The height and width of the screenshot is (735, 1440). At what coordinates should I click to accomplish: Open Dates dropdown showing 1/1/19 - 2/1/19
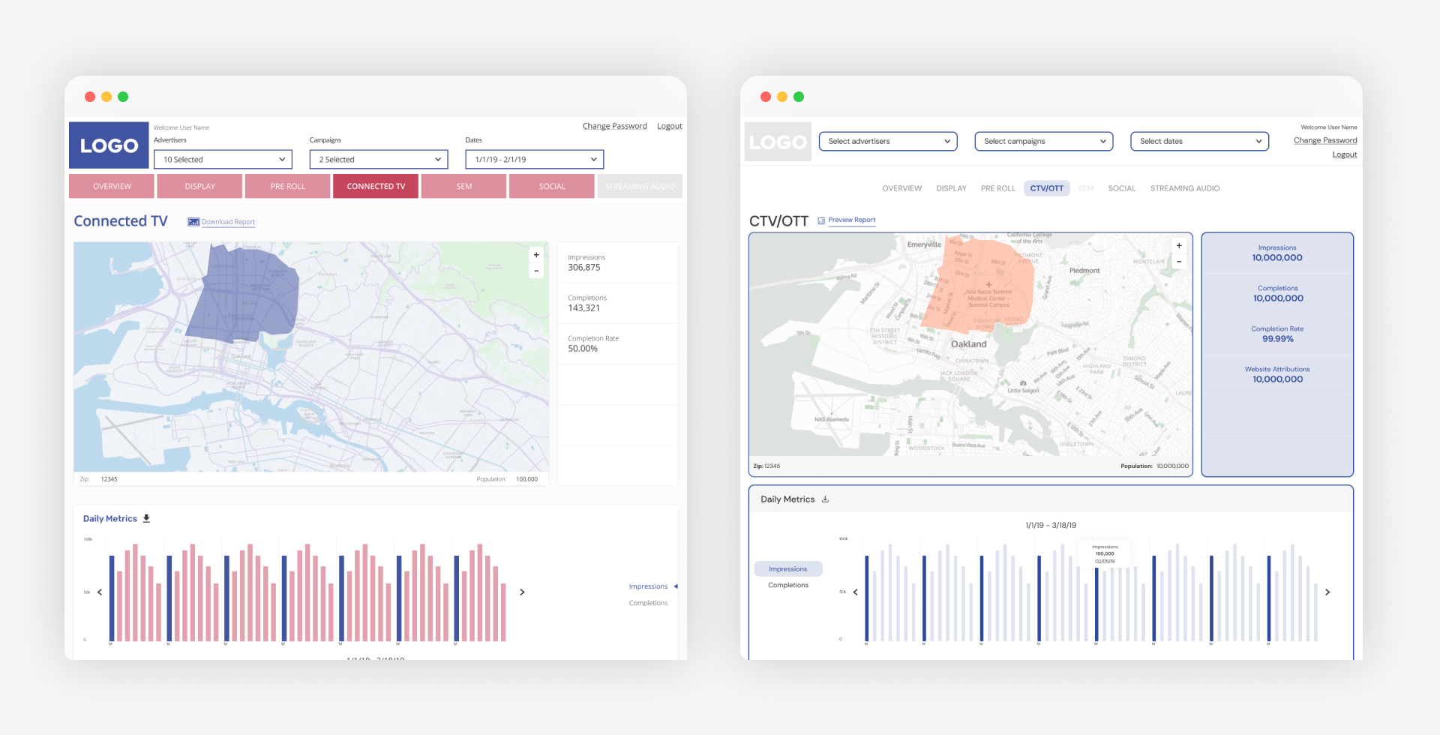[535, 160]
